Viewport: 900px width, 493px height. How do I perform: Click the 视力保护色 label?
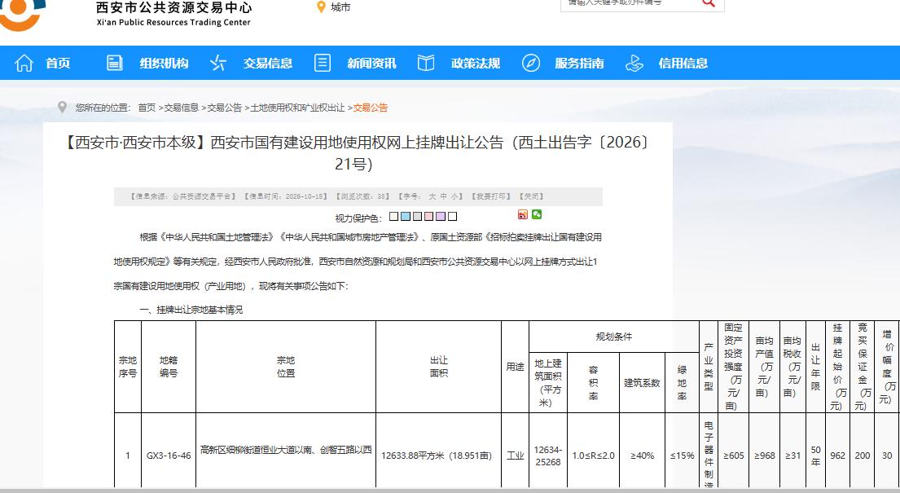coord(358,218)
